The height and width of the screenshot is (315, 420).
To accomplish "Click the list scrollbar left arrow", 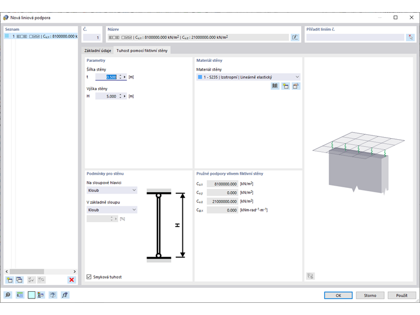I will tap(7, 271).
